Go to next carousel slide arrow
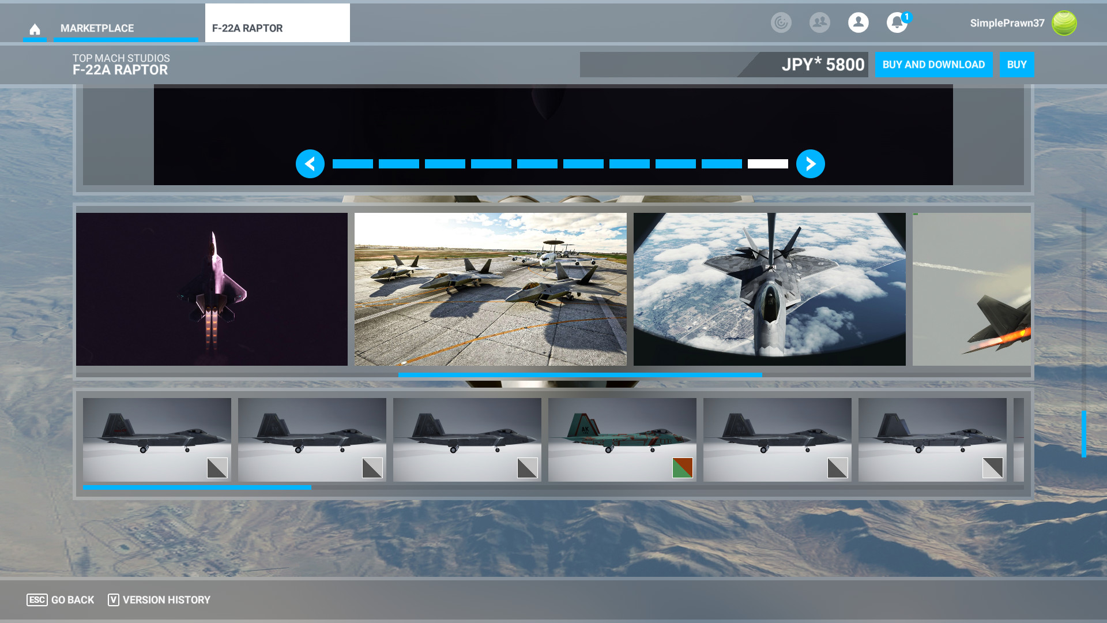1107x623 pixels. (810, 164)
